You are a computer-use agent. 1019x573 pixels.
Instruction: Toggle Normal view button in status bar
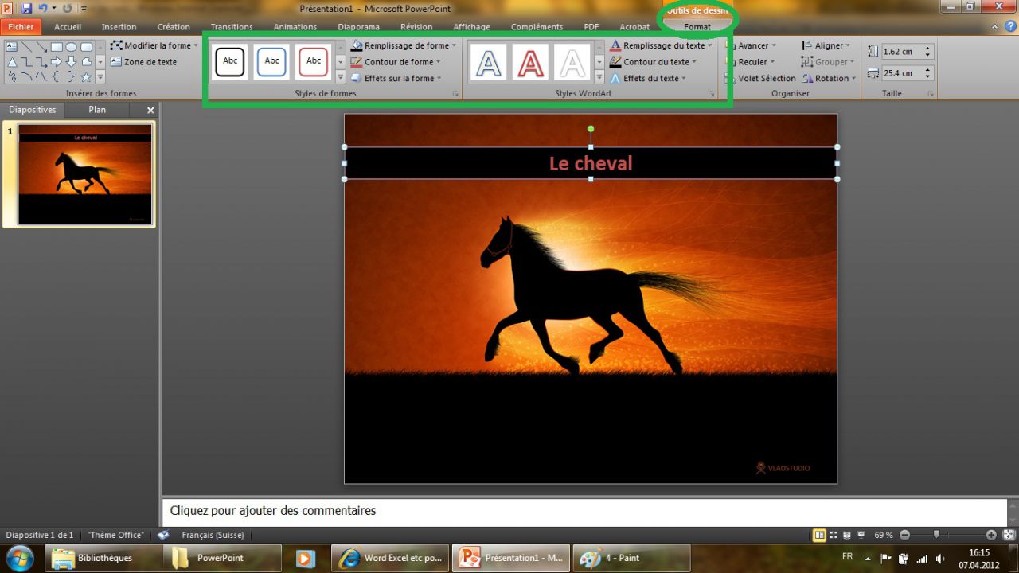[x=819, y=536]
